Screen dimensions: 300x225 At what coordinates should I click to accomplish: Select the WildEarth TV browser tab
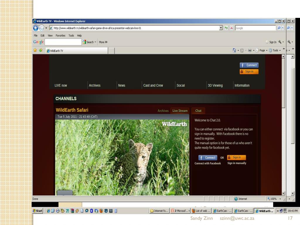[x=76, y=51]
